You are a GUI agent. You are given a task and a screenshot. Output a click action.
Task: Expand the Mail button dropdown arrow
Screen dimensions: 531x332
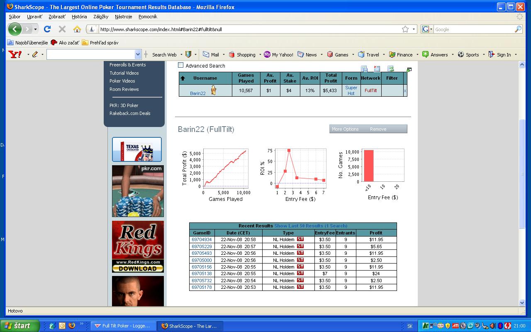(224, 54)
